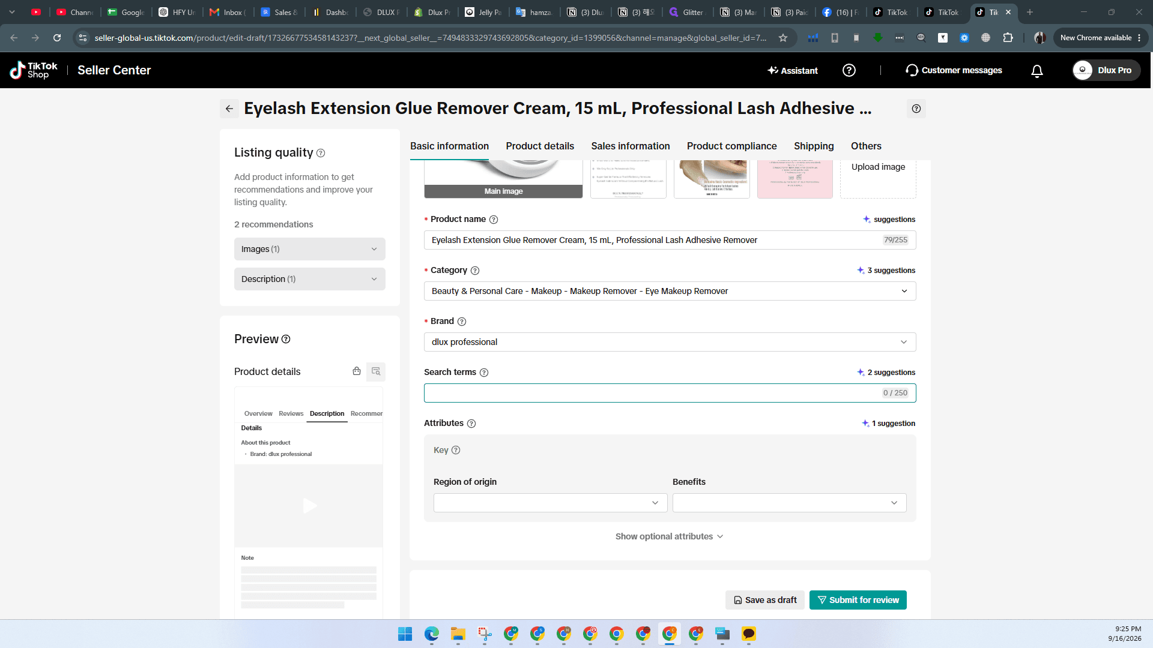Bookmark this page with the star icon
This screenshot has height=648, width=1153.
(783, 38)
